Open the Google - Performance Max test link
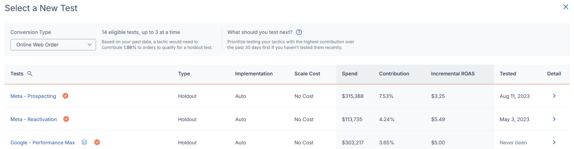Screen dimensions: 574x149 (x=42, y=143)
